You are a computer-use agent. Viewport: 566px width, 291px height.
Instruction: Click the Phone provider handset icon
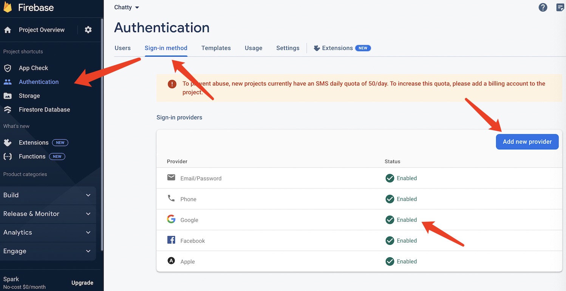[x=171, y=198]
